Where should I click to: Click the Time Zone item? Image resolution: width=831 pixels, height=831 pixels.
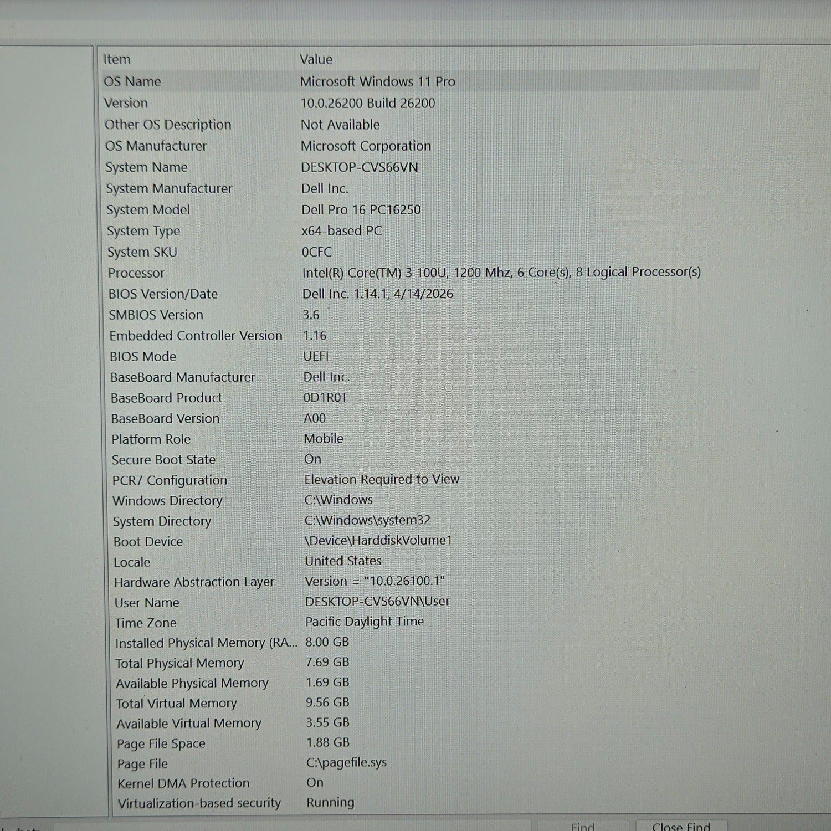click(145, 623)
